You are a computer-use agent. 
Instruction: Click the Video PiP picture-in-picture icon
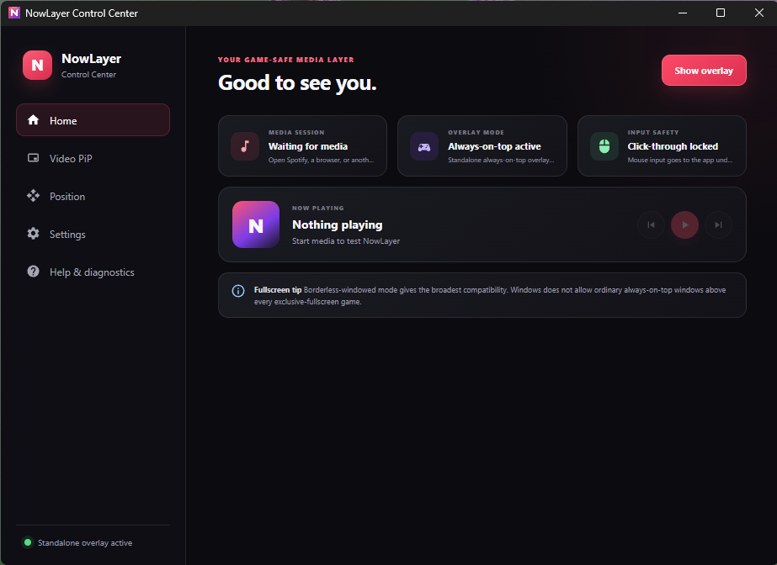coord(33,158)
